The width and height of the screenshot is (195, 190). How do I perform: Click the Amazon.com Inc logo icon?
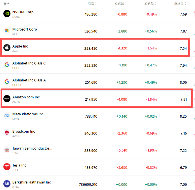[7, 99]
